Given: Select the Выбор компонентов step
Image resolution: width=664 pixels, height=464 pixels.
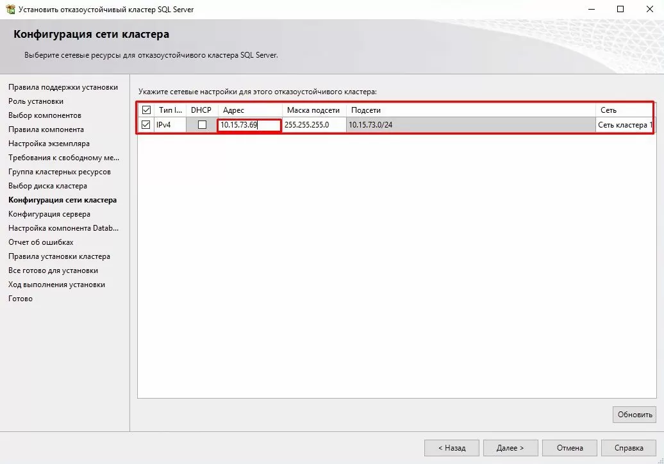Looking at the screenshot, I should [45, 115].
